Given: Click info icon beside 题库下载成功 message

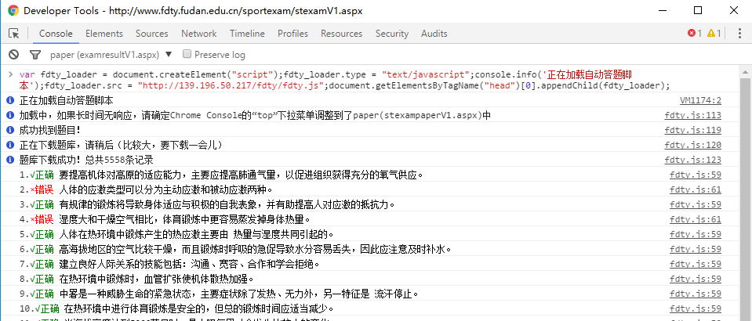Looking at the screenshot, I should [x=10, y=160].
